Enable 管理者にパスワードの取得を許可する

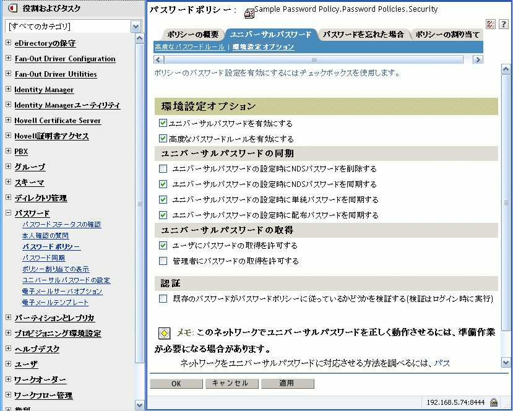pyautogui.click(x=163, y=261)
